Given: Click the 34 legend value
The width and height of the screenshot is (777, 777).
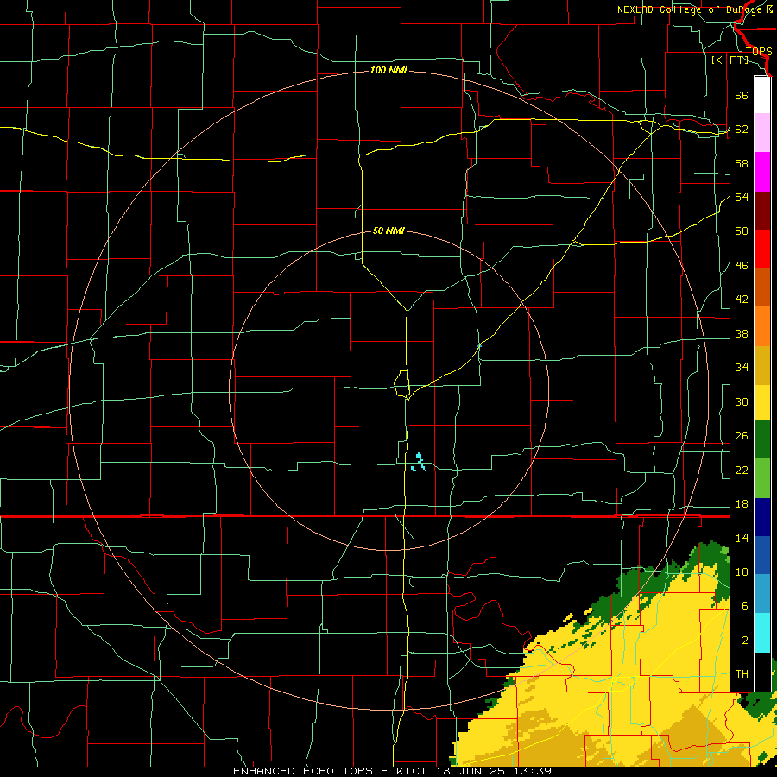Looking at the screenshot, I should [x=742, y=368].
